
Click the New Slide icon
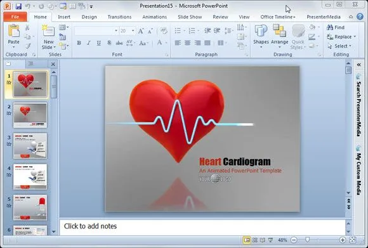tap(48, 30)
